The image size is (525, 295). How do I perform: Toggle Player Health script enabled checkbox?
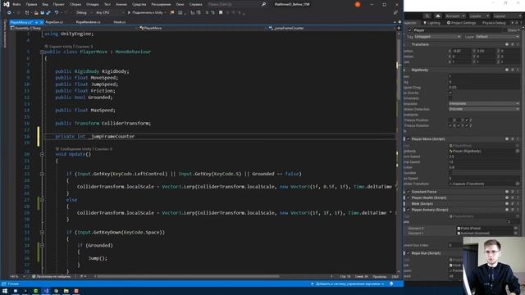point(409,197)
